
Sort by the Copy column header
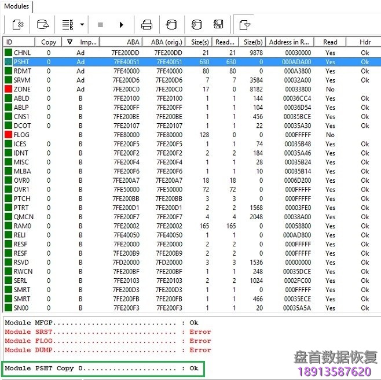[49, 42]
